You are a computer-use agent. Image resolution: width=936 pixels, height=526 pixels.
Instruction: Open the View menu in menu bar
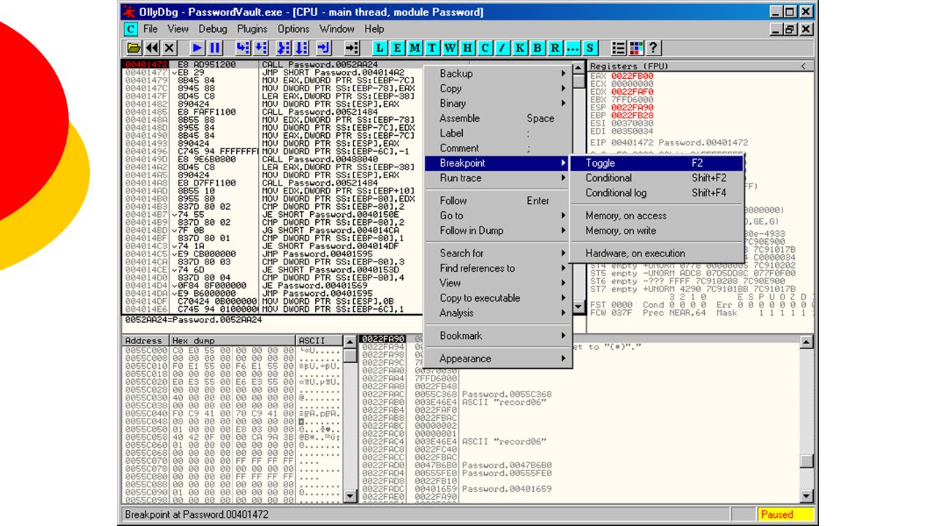click(x=178, y=29)
